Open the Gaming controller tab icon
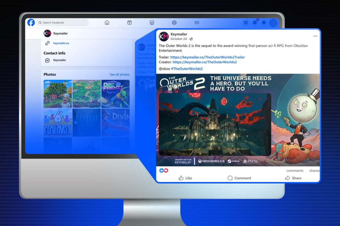This screenshot has width=340, height=226. [x=197, y=23]
